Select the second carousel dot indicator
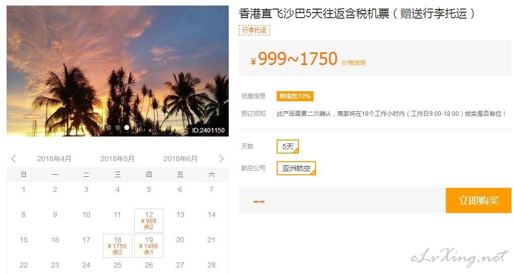This screenshot has height=274, width=514. pyautogui.click(x=117, y=127)
